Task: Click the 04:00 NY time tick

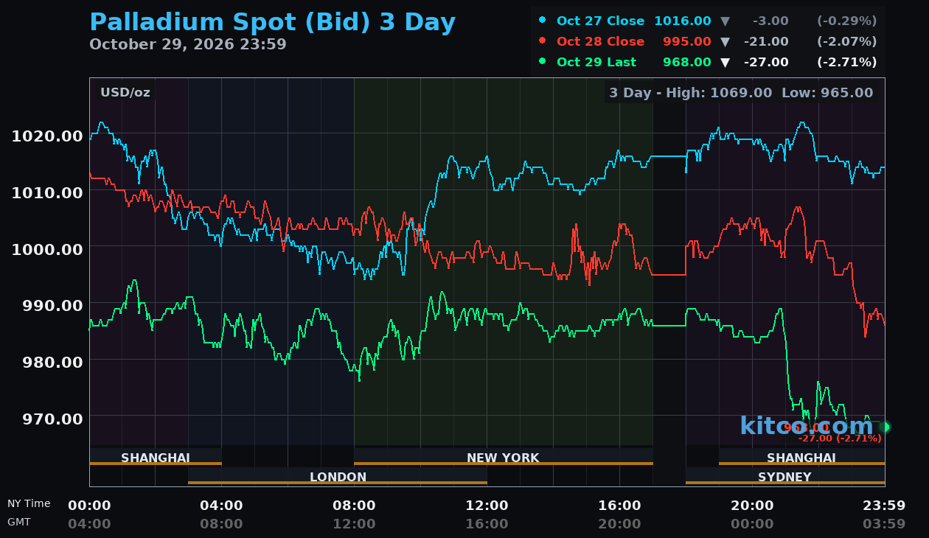Action: point(221,506)
